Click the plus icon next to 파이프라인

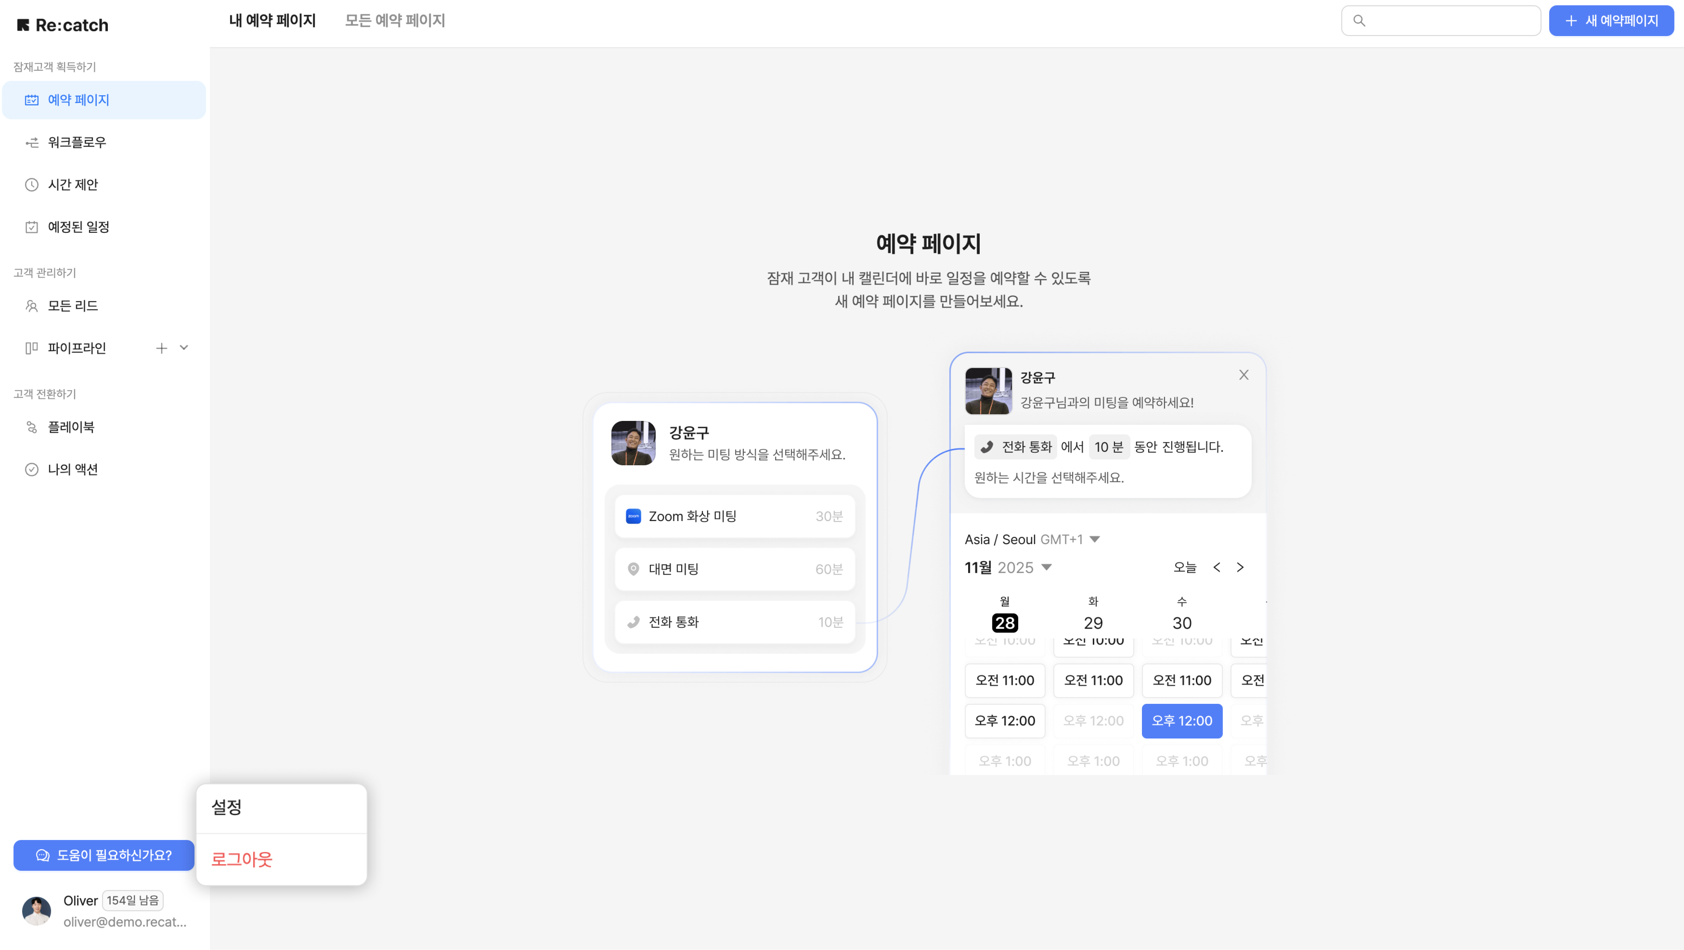point(162,348)
